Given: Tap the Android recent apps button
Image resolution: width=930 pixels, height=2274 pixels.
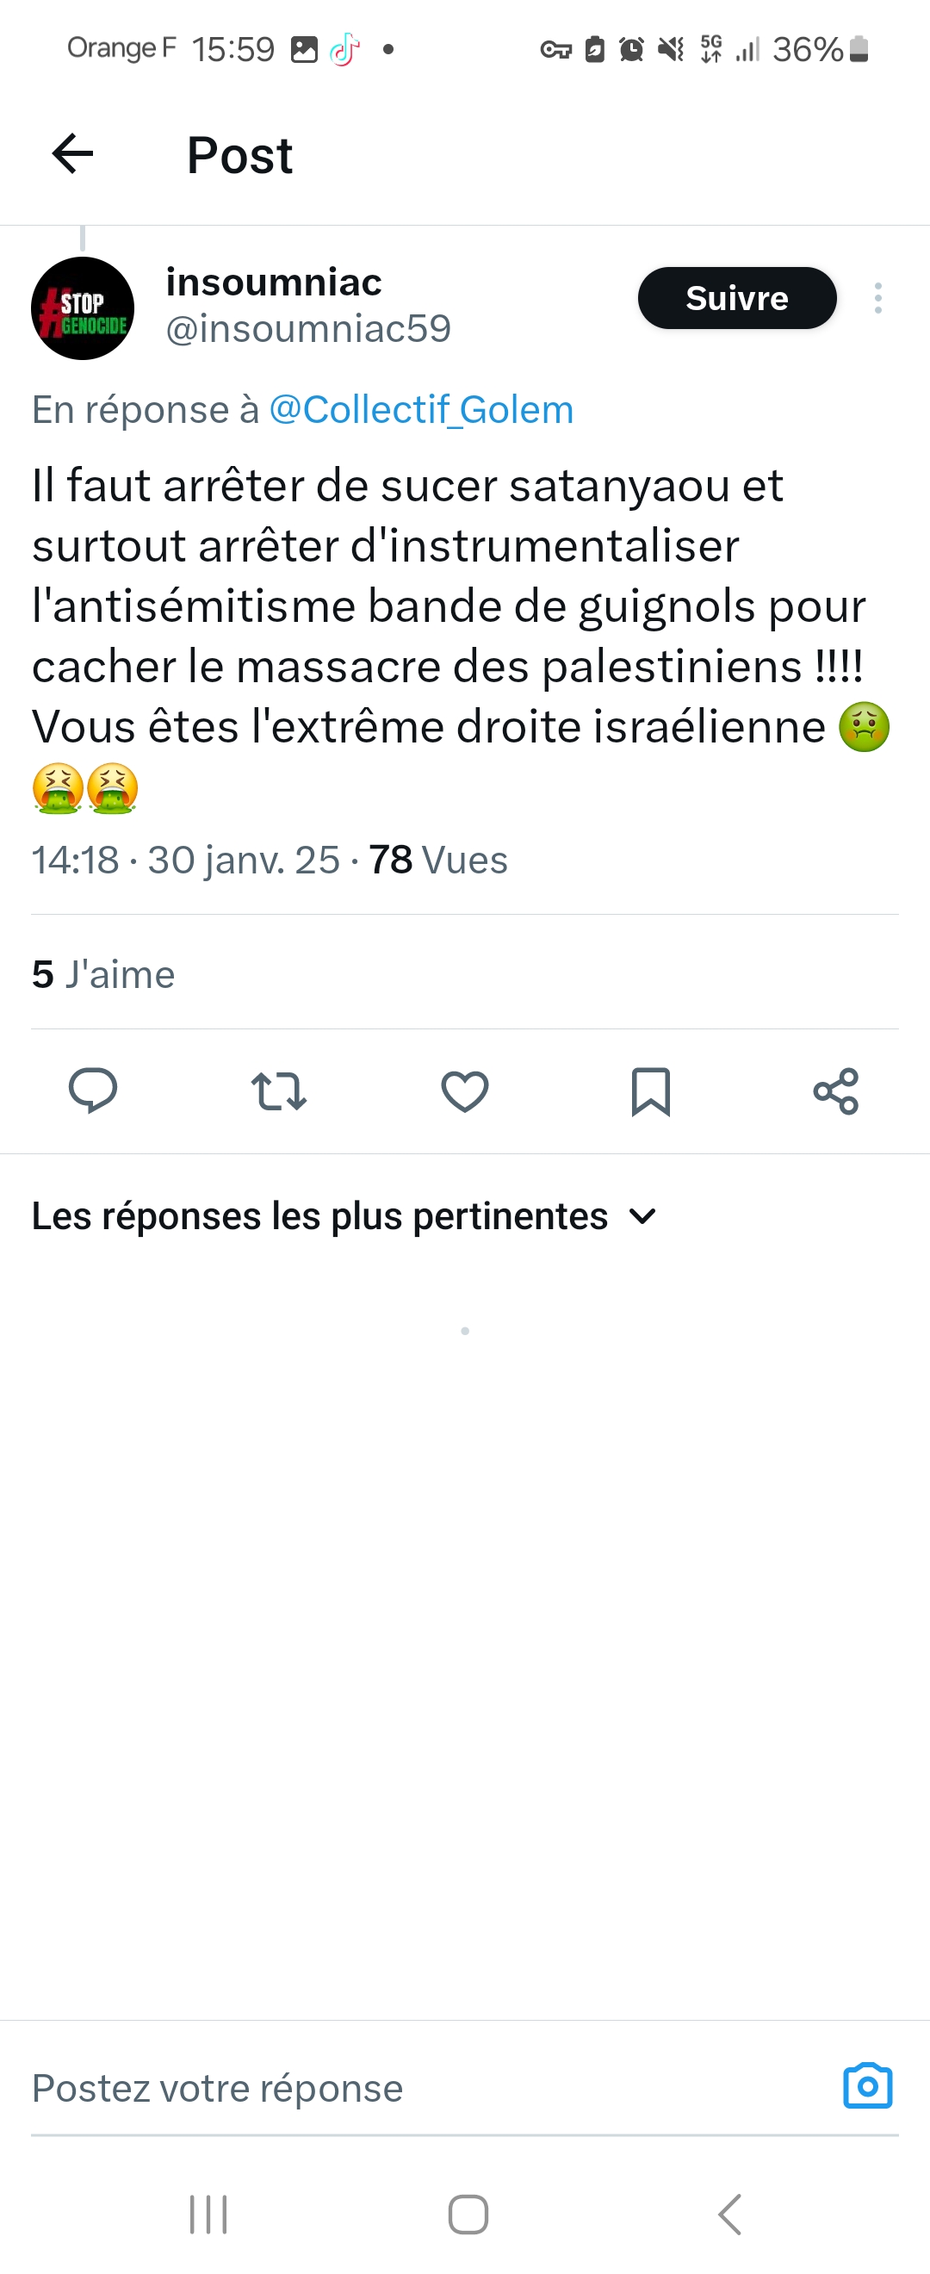Looking at the screenshot, I should (x=208, y=2214).
